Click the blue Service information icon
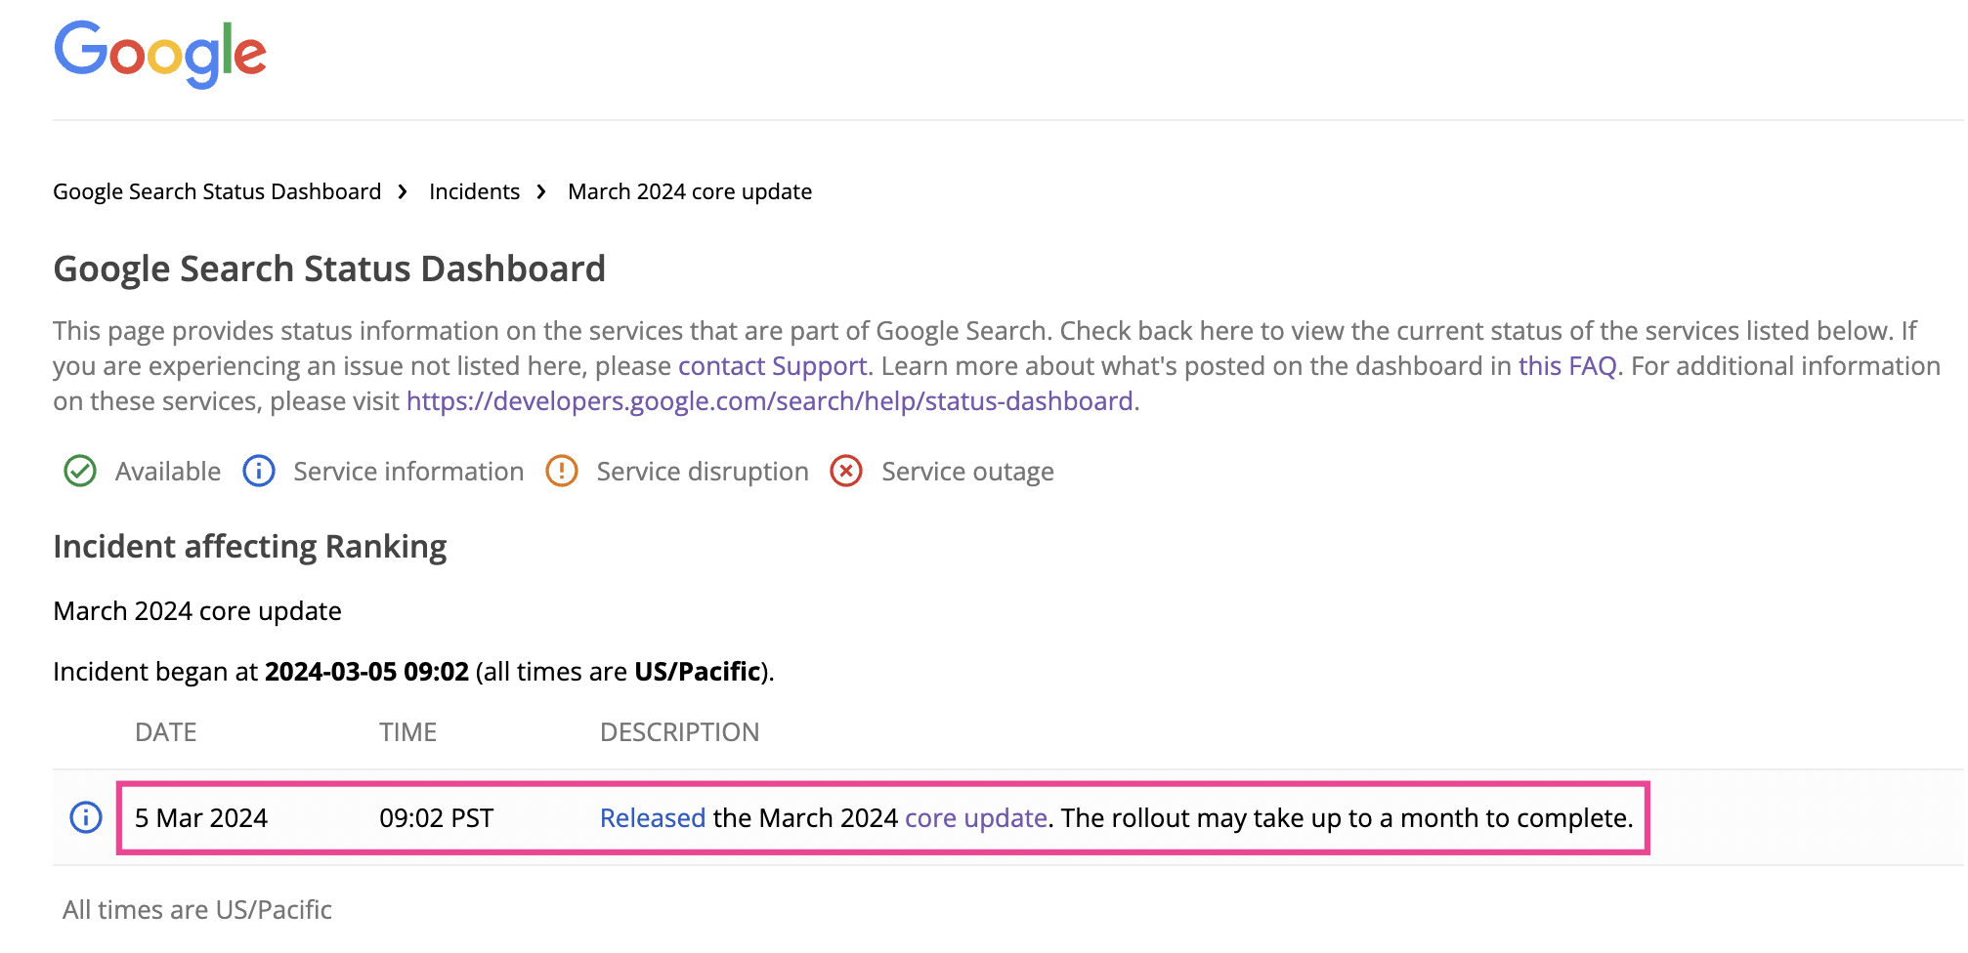The width and height of the screenshot is (1968, 953). [259, 472]
